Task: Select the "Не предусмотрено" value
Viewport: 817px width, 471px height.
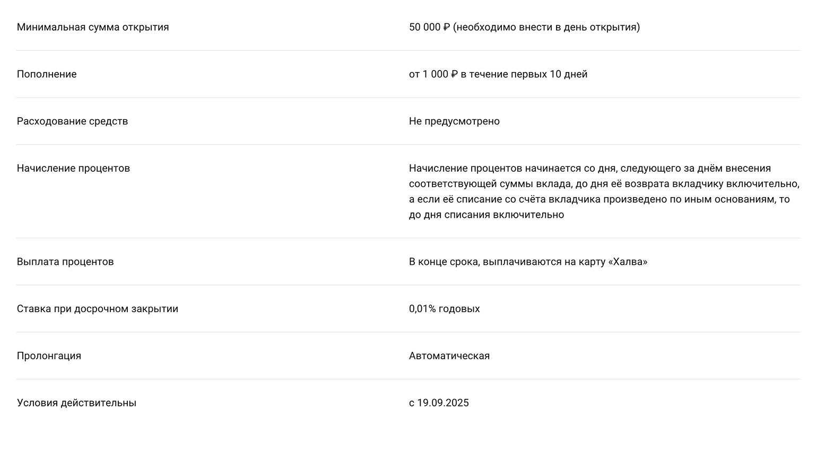Action: click(454, 121)
